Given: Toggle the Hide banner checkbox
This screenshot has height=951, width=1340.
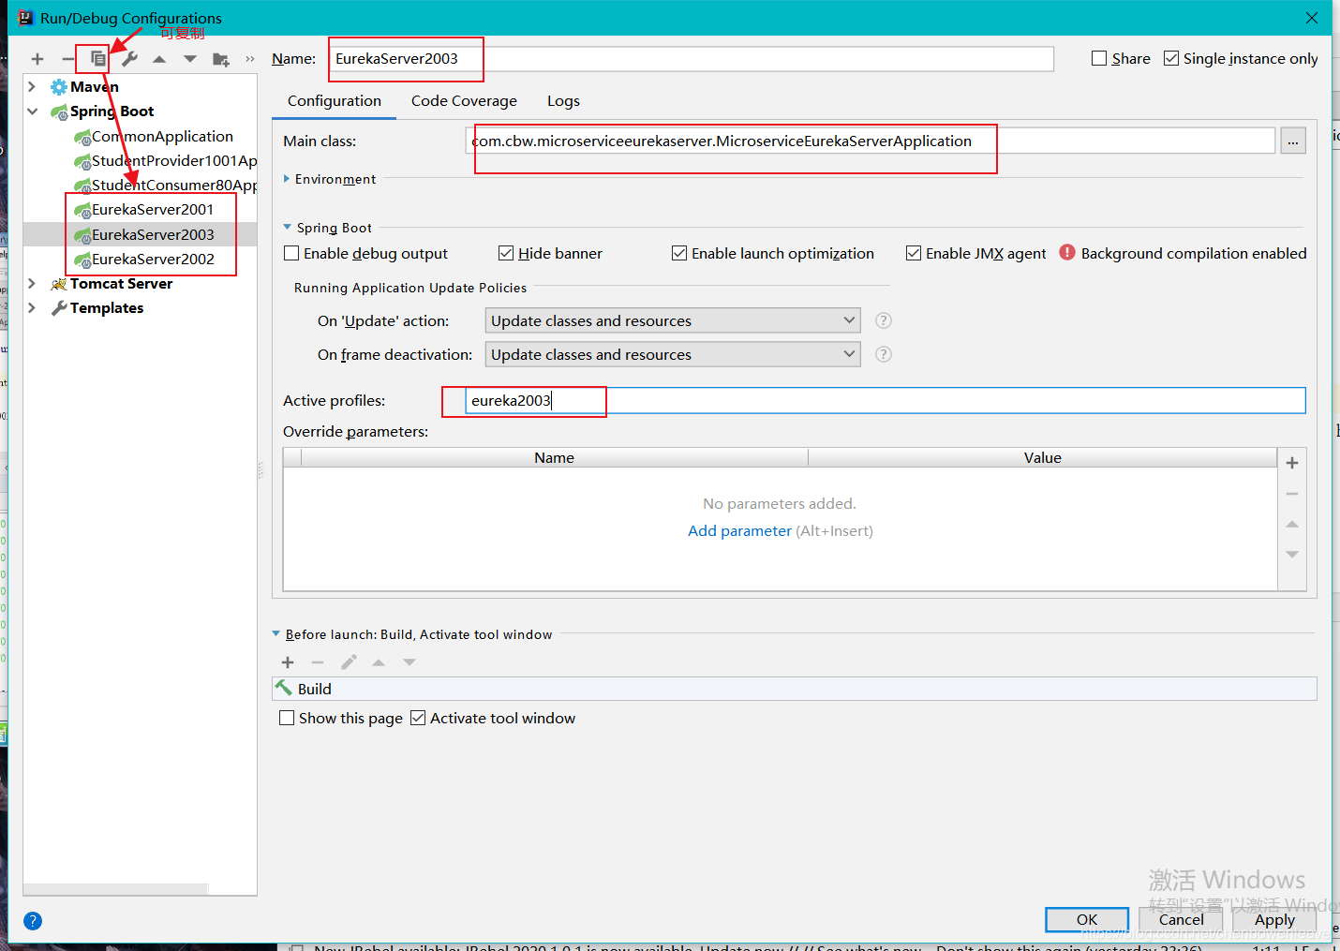Looking at the screenshot, I should [506, 253].
